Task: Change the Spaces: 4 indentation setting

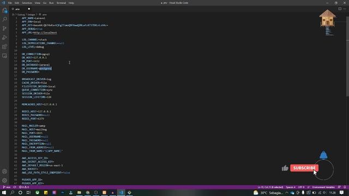Action: (x=291, y=187)
